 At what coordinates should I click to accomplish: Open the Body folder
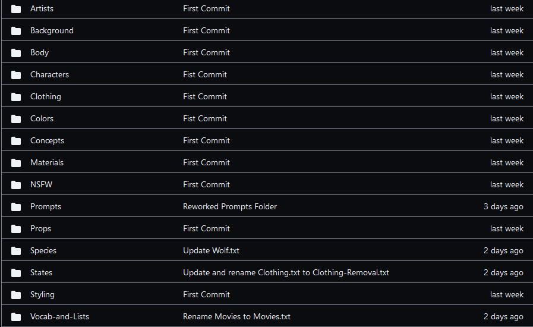[x=39, y=52]
